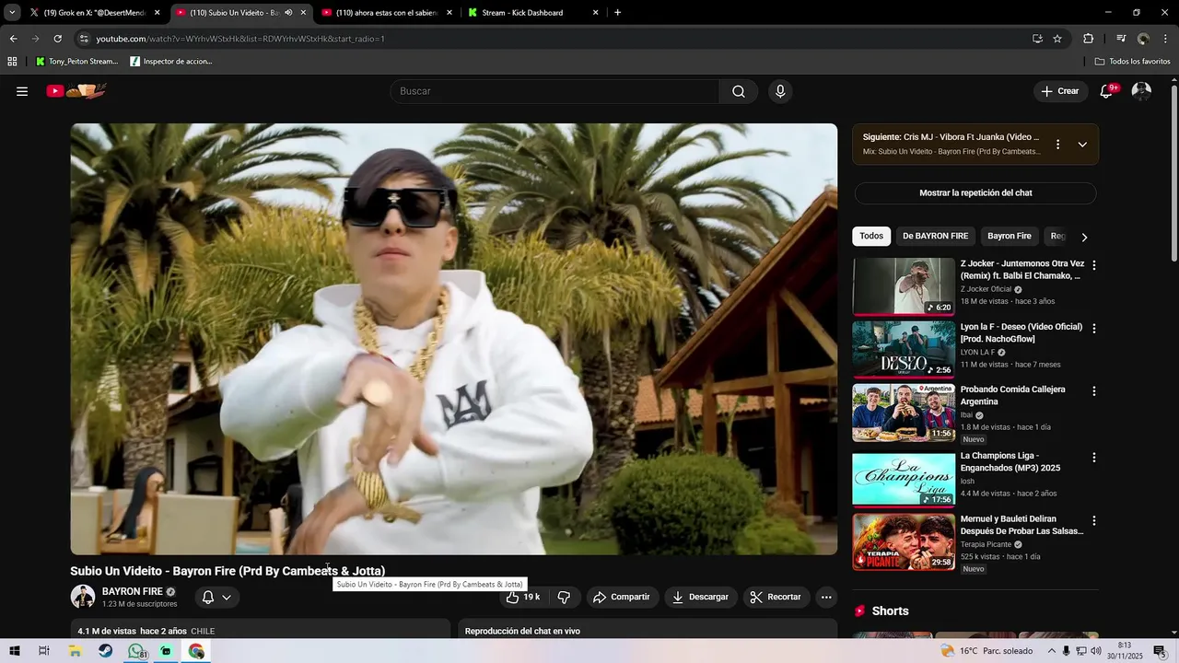Screen dimensions: 1179x663
Task: Open options for Mernuel y Bauleti video
Action: 1094,521
